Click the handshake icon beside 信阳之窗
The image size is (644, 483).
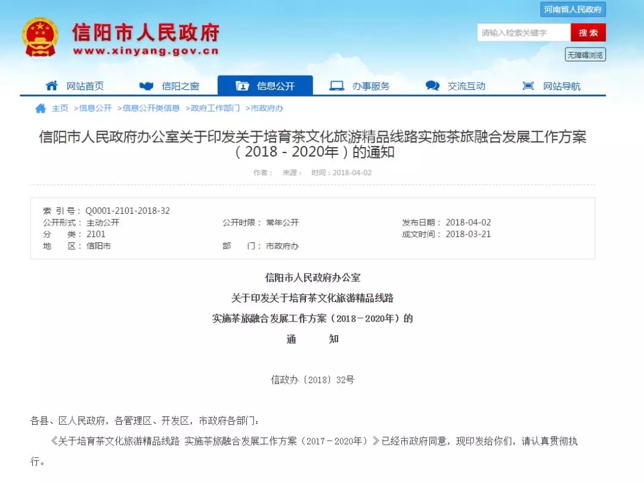[x=146, y=86]
